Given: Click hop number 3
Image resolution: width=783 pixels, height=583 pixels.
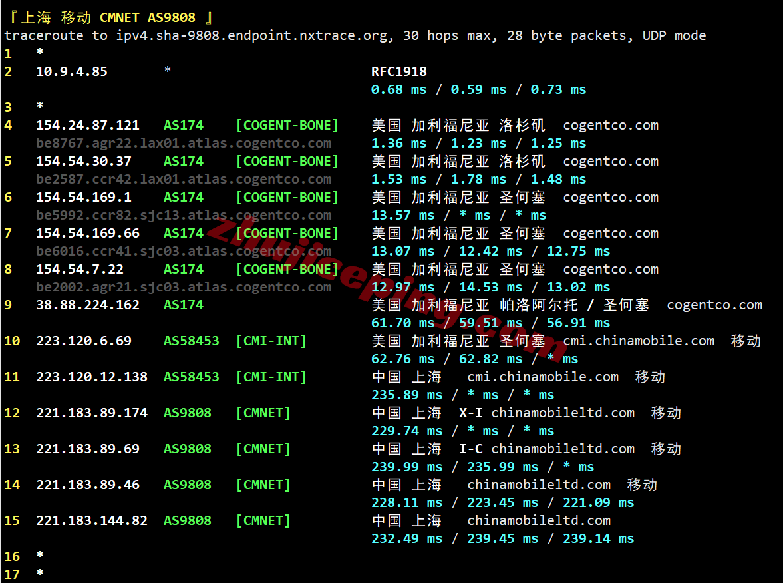Looking at the screenshot, I should [x=8, y=107].
